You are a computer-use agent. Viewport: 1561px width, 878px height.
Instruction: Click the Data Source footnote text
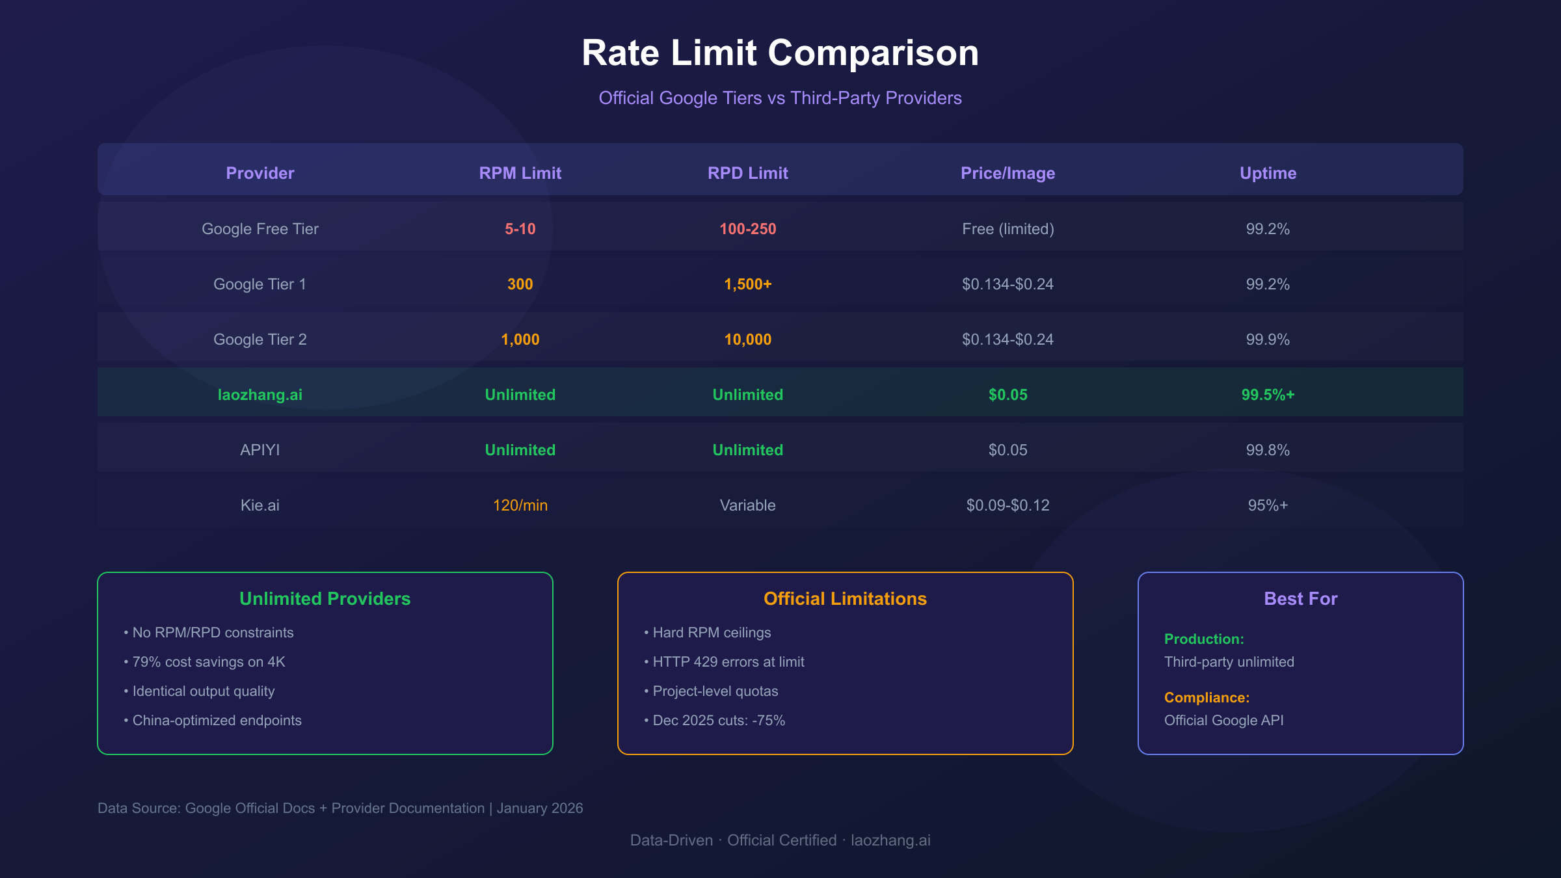tap(340, 808)
